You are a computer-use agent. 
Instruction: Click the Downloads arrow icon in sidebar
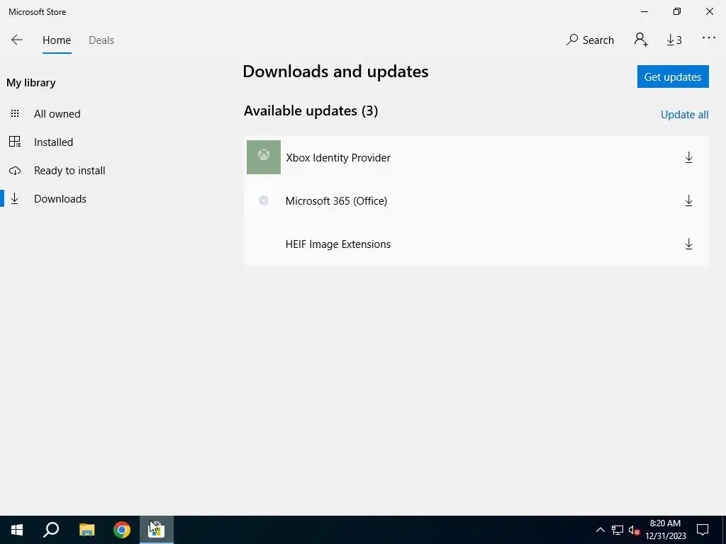pyautogui.click(x=15, y=199)
